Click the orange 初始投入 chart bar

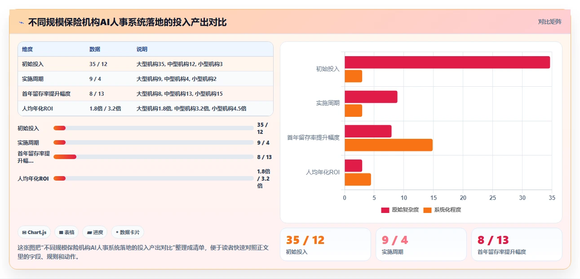[x=354, y=76]
